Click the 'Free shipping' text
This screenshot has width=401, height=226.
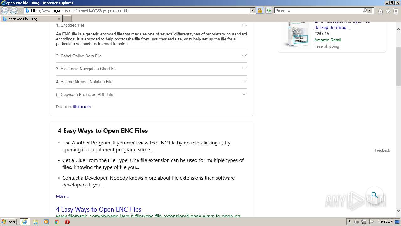point(327,46)
